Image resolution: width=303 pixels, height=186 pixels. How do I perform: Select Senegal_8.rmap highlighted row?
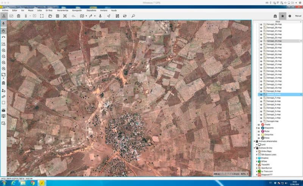(280, 95)
